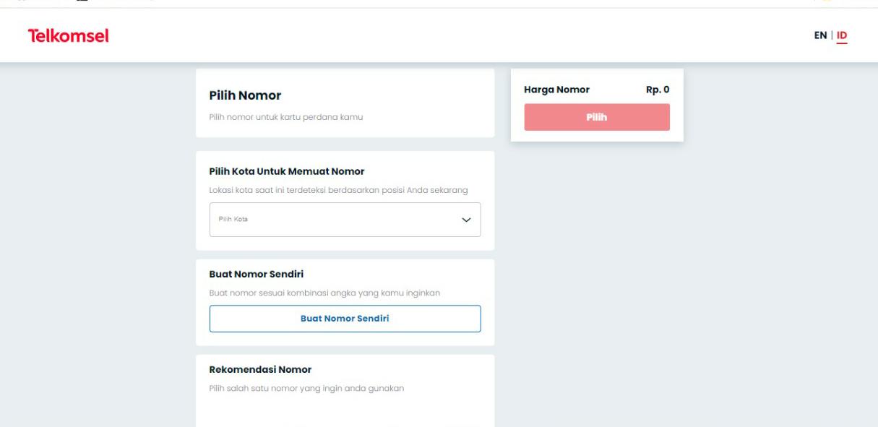
Task: Click the separator between EN and ID
Action: pos(831,35)
